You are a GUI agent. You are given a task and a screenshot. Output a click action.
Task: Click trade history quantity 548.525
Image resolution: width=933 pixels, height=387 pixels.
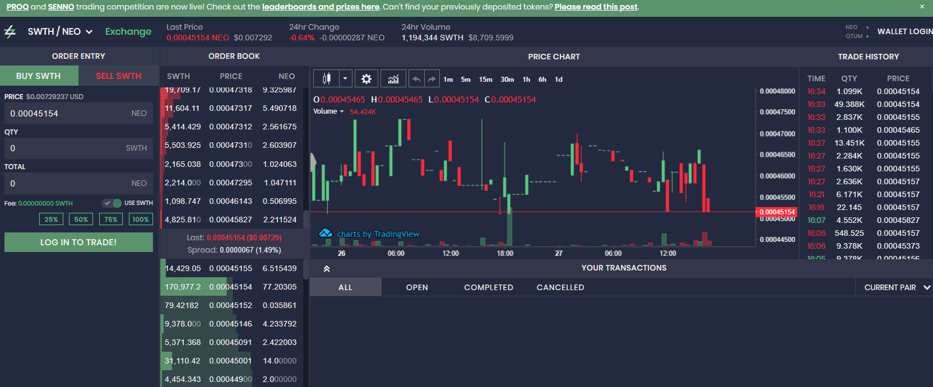(x=850, y=233)
